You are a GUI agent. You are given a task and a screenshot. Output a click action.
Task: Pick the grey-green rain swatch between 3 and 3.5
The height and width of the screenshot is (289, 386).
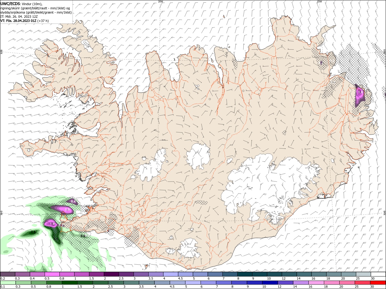point(131,283)
